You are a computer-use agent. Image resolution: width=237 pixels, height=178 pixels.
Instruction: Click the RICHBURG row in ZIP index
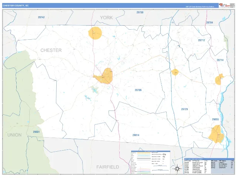pos(222,164)
